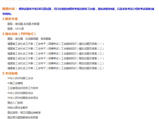159x119 pixels.
Task: Click the 1.模拟考场 section heading
Action: click(x=10, y=19)
